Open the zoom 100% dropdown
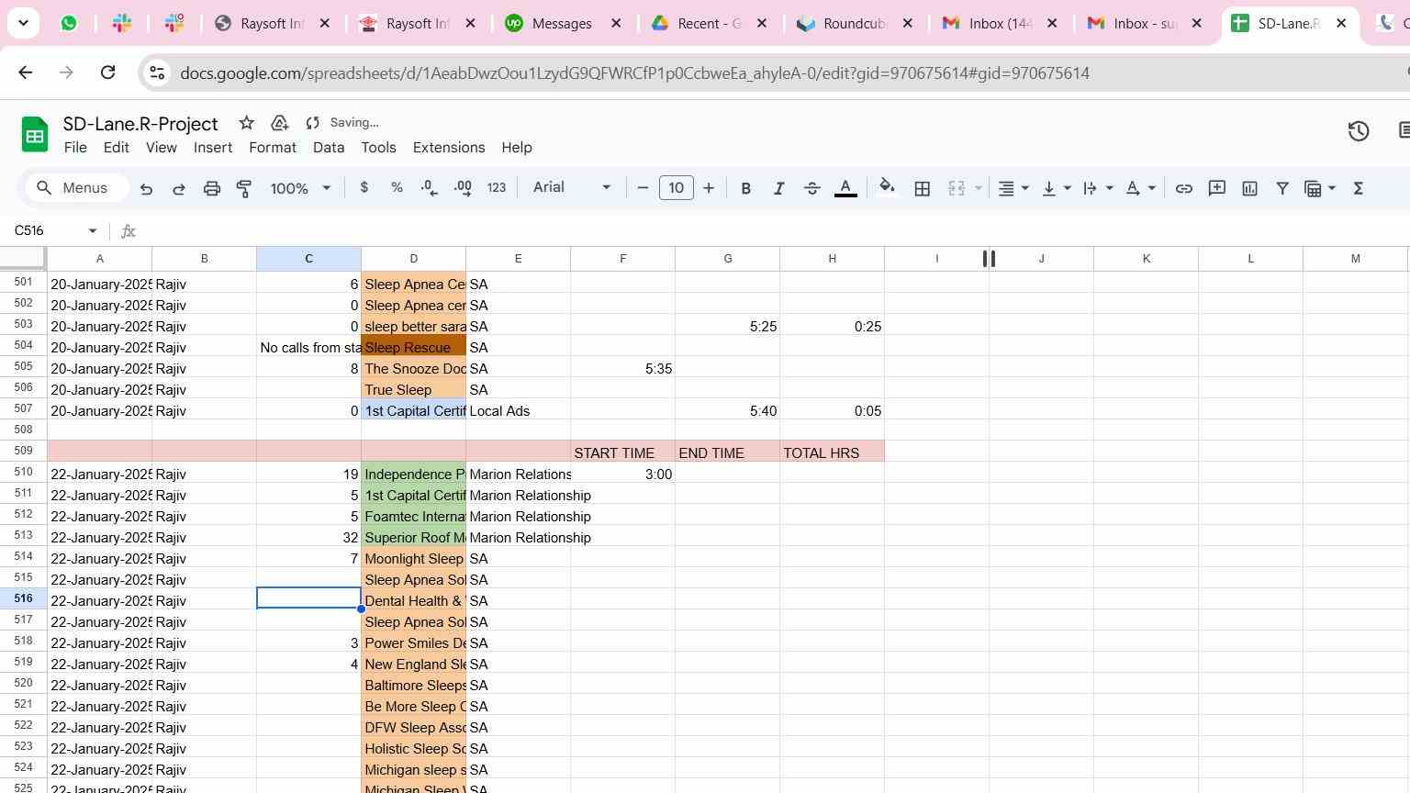Image resolution: width=1410 pixels, height=793 pixels. coord(299,188)
